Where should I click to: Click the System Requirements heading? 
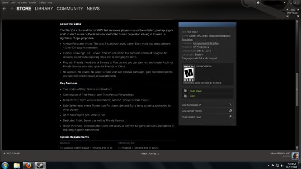tap(74, 137)
